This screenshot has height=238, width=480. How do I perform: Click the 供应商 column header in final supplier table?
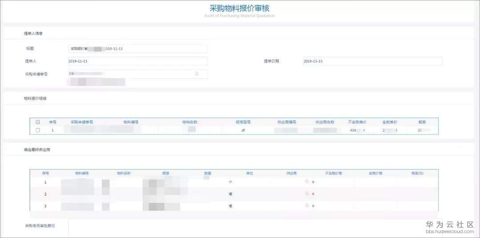292,173
